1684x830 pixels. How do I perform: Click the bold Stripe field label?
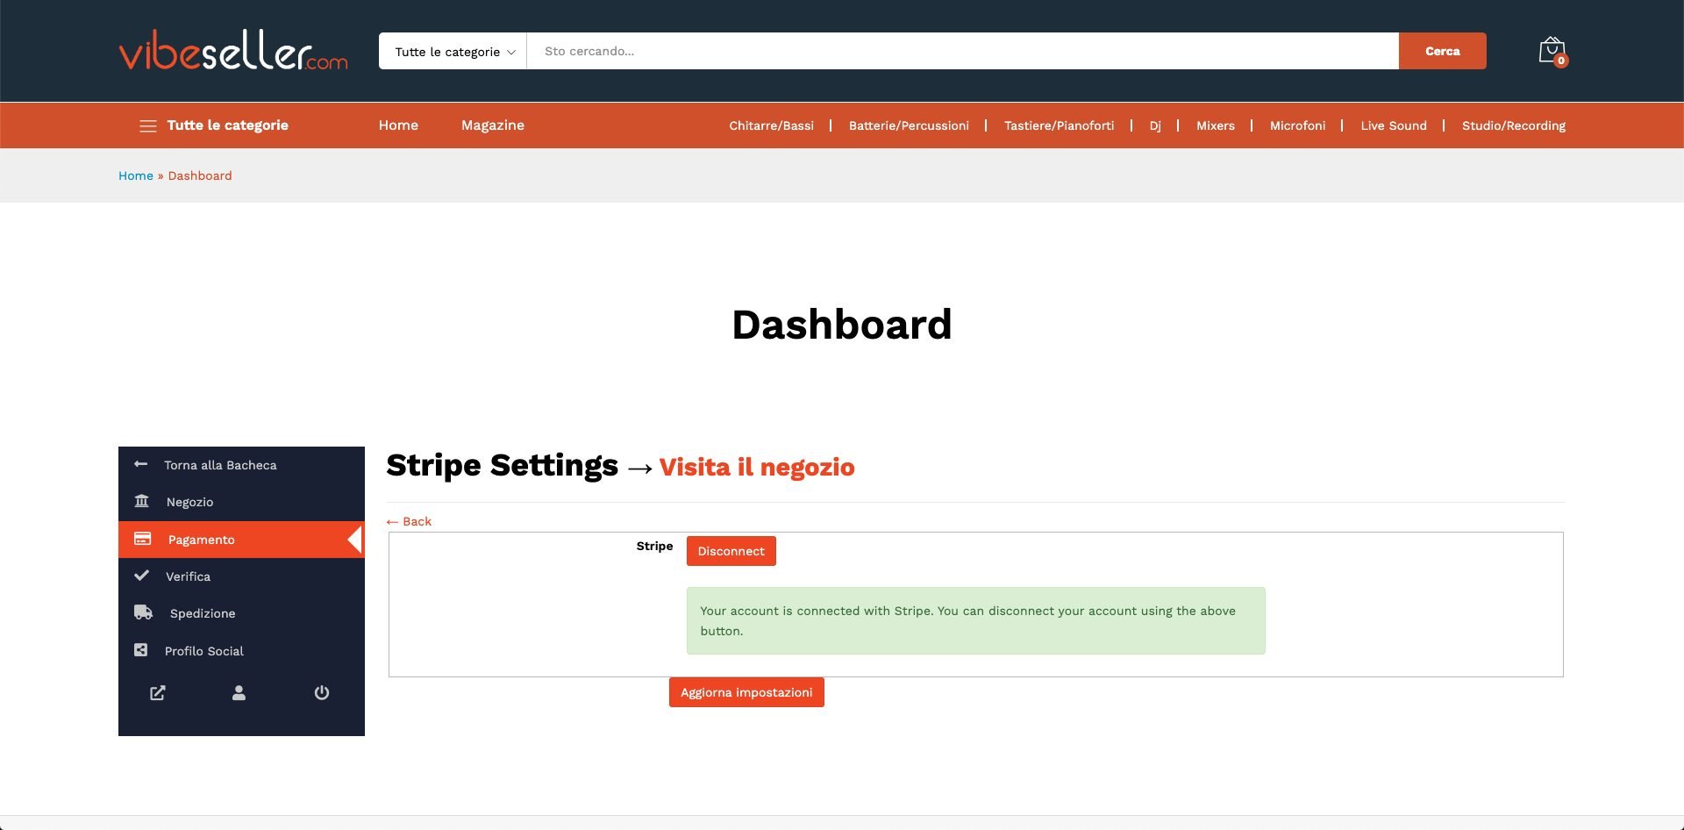coord(654,546)
